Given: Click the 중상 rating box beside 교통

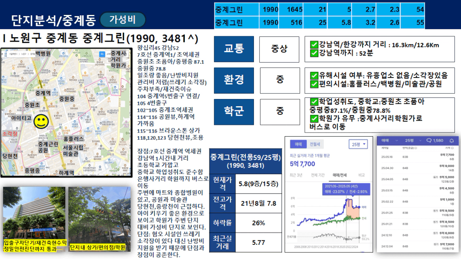Looking at the screenshot, I should pyautogui.click(x=279, y=49).
